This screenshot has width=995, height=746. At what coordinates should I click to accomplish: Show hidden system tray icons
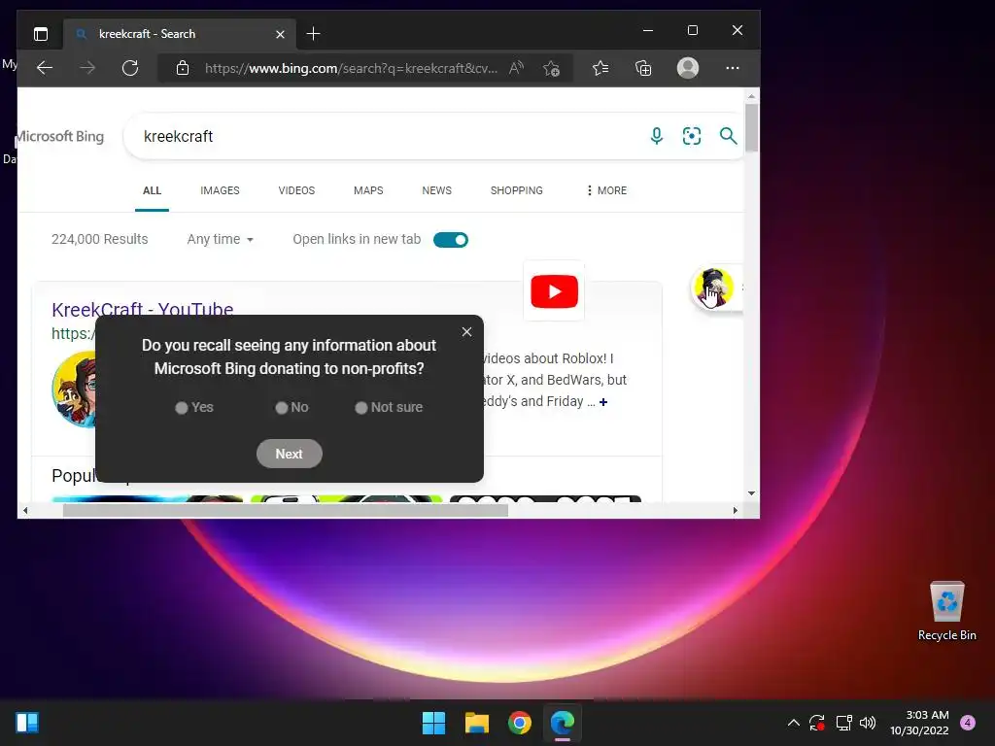[x=793, y=723]
